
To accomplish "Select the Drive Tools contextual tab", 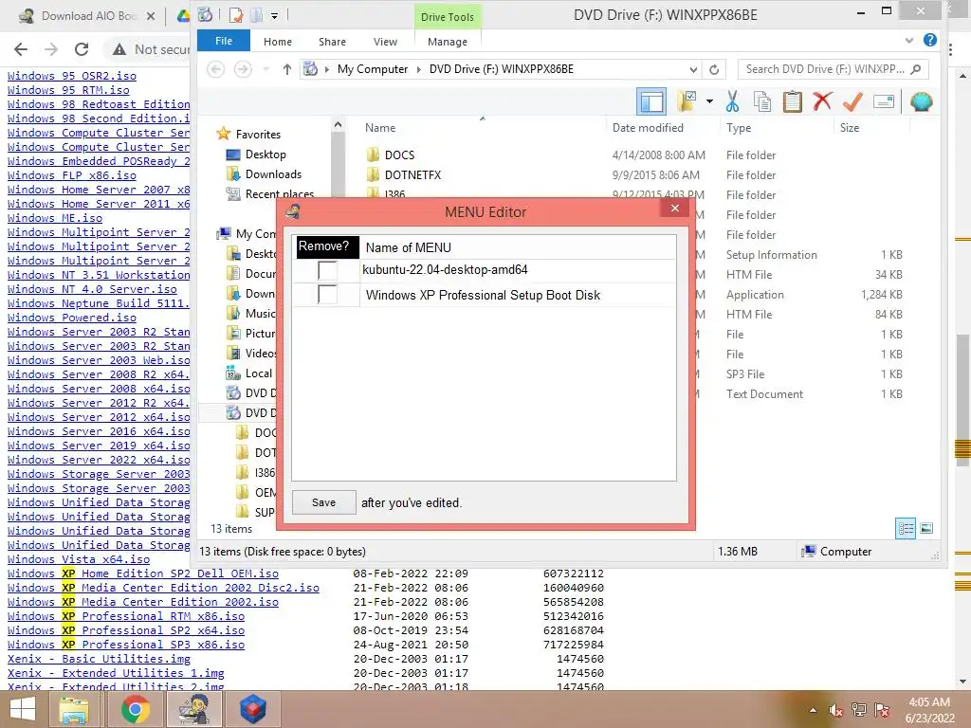I will coord(448,17).
